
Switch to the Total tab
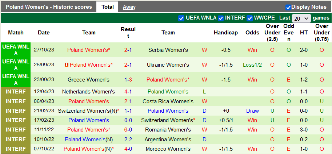(x=107, y=7)
